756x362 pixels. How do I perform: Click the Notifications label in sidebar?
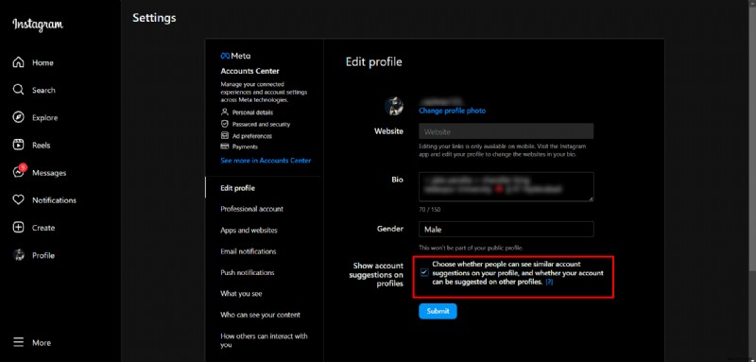54,200
